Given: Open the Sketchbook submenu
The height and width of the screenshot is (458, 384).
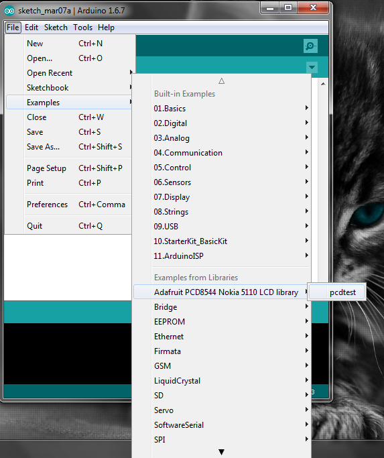Looking at the screenshot, I should (x=69, y=88).
